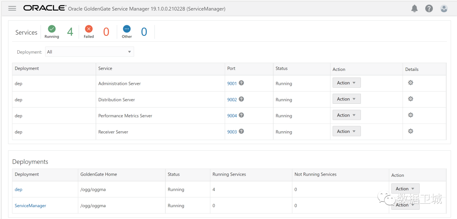Click the Receiver Server service name

[x=113, y=132]
